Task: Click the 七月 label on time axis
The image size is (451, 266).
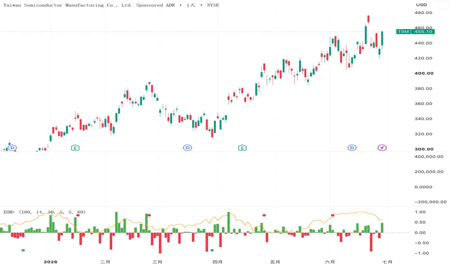Action: (x=388, y=262)
